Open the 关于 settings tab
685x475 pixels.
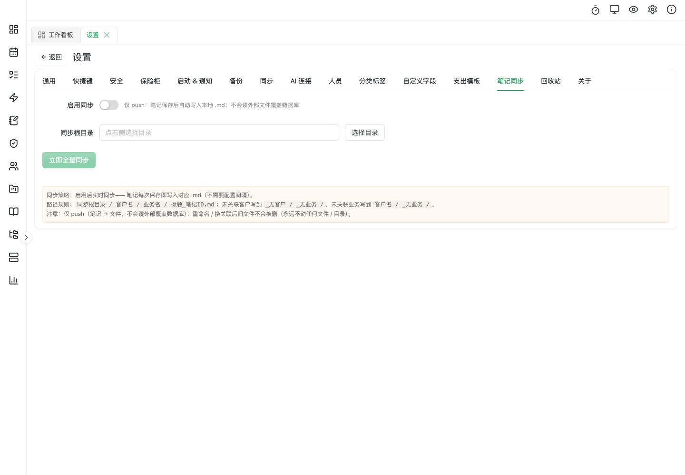point(585,81)
